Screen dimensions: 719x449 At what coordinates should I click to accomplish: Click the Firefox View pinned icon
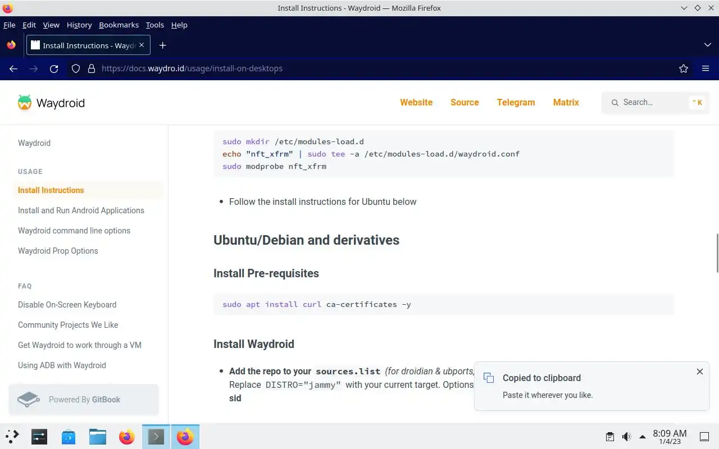click(x=11, y=45)
